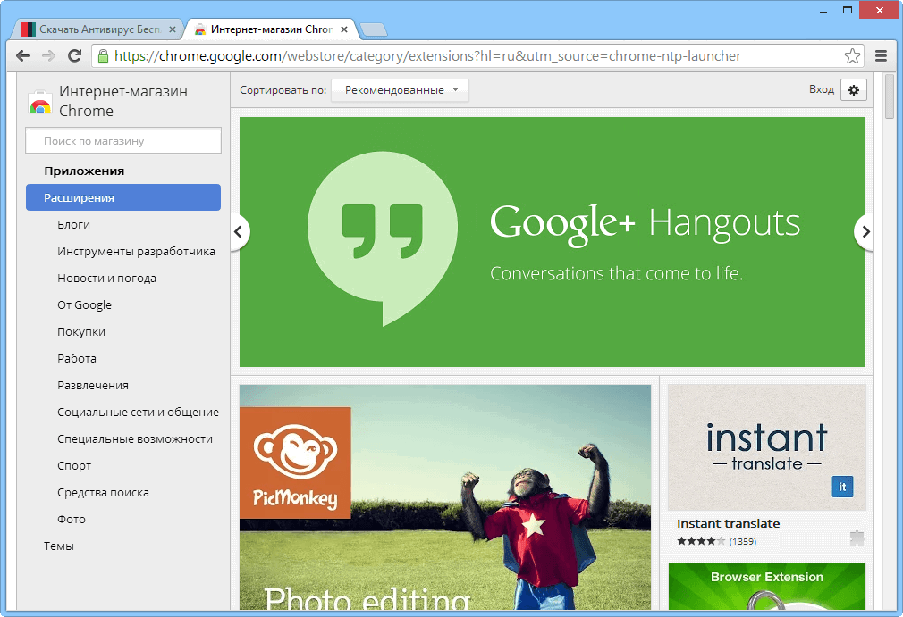This screenshot has height=617, width=903.
Task: Bookmark this page via the star icon
Action: [852, 55]
